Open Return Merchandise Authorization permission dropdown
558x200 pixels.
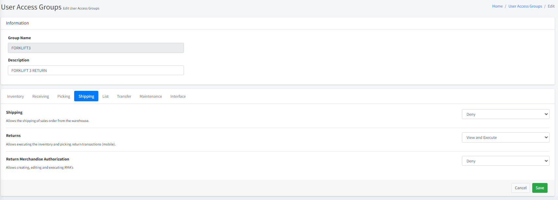point(505,161)
